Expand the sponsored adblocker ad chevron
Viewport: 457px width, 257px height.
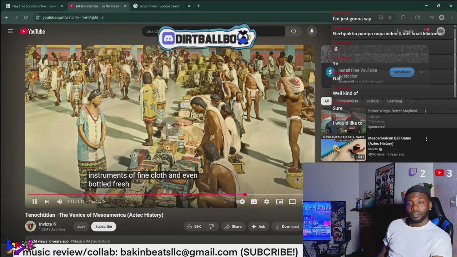(421, 72)
